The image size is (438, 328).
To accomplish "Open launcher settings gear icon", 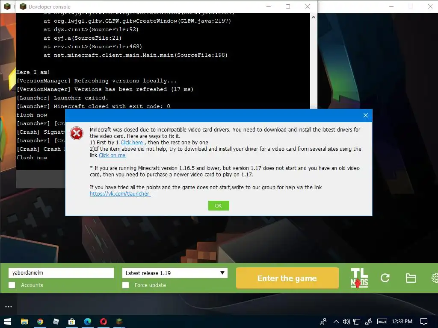I will pyautogui.click(x=435, y=278).
